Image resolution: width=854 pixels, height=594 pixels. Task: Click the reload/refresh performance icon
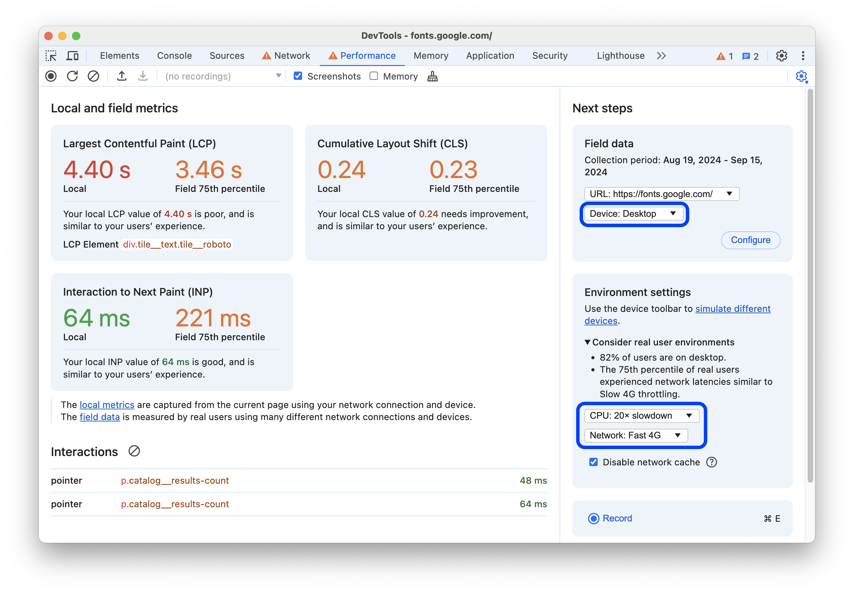tap(73, 76)
